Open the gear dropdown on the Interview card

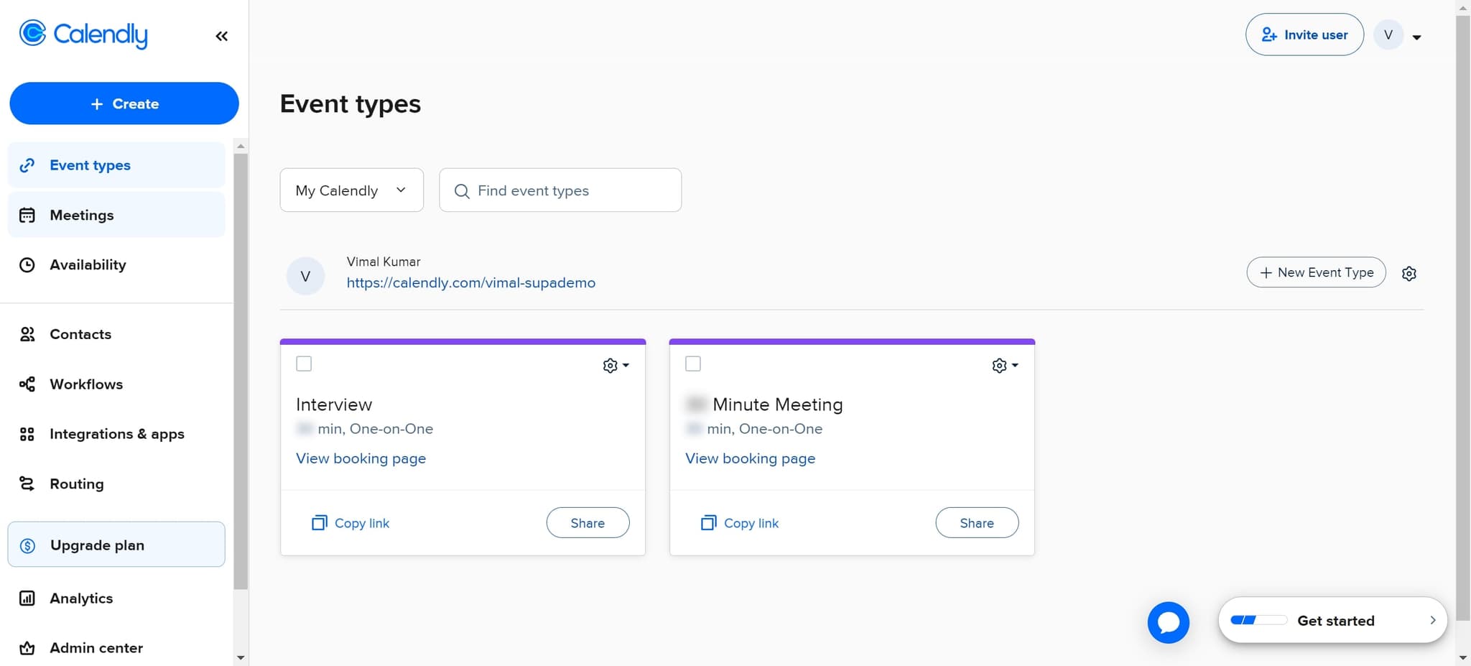click(x=615, y=365)
